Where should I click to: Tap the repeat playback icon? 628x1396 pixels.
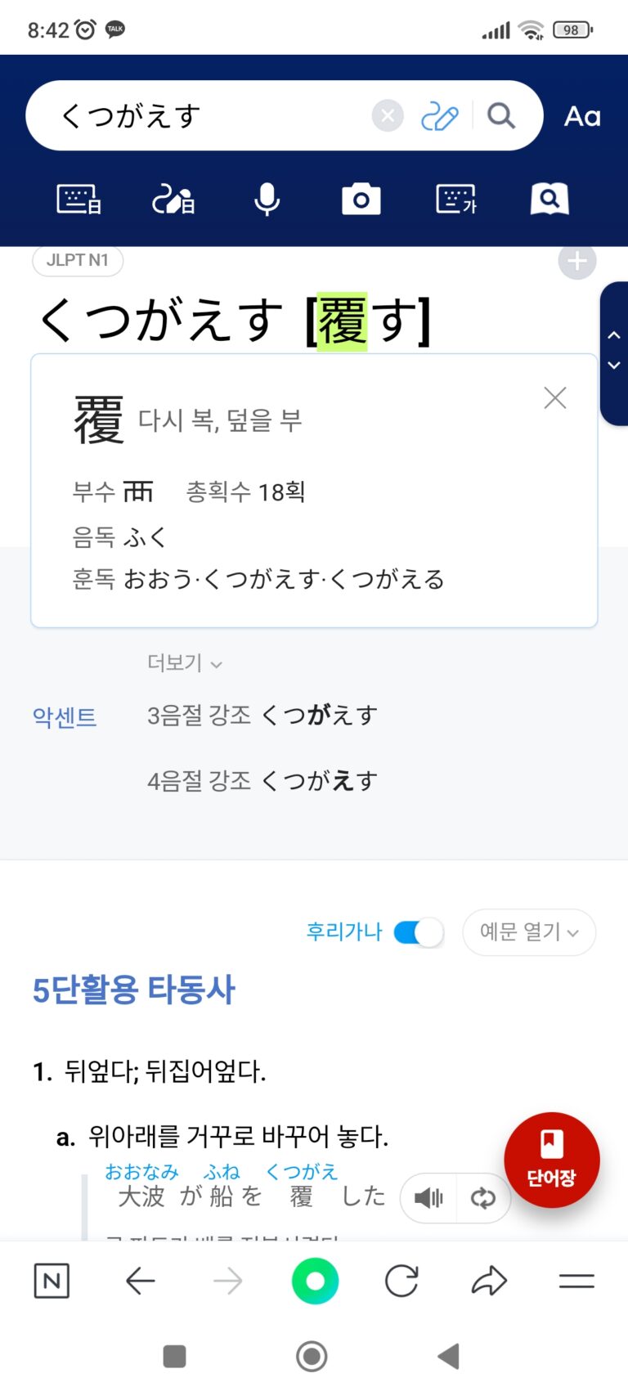coord(483,1198)
